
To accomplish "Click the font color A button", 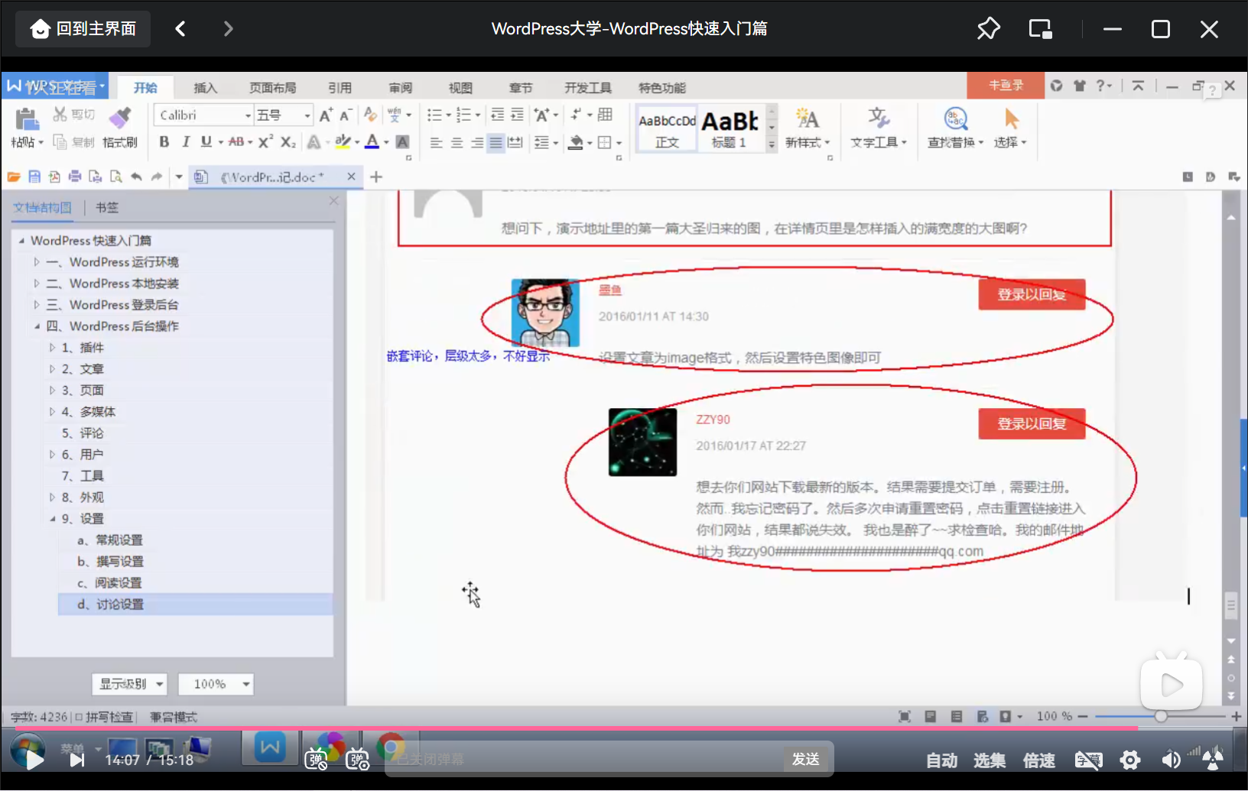I will (x=372, y=141).
